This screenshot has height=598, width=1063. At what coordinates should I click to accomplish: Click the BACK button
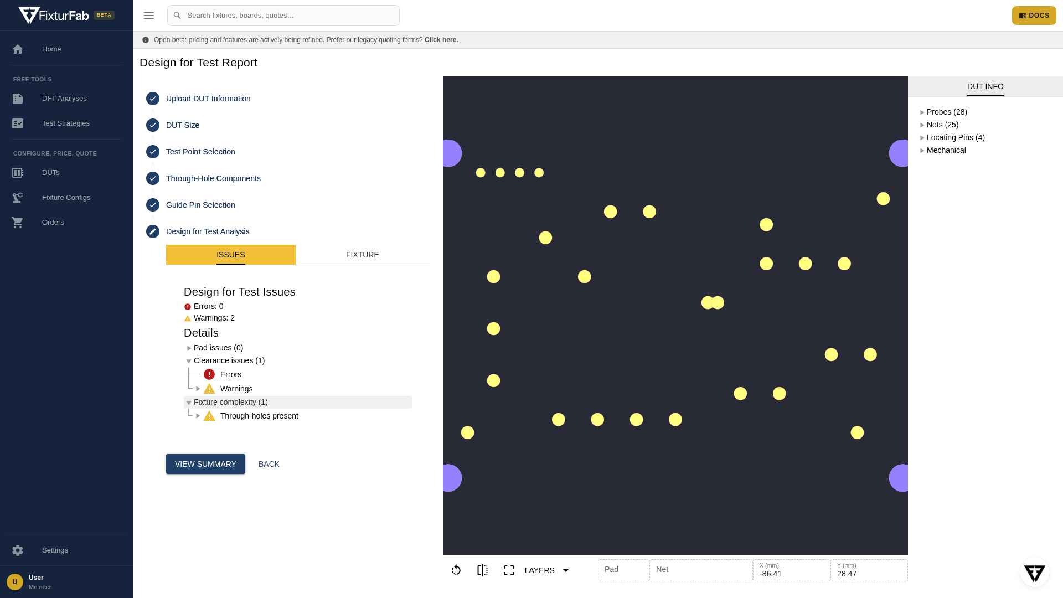tap(269, 464)
